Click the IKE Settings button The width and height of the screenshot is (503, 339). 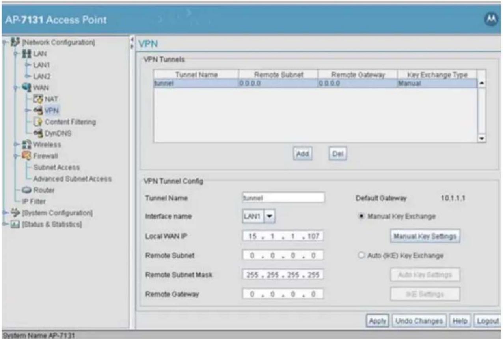(425, 294)
